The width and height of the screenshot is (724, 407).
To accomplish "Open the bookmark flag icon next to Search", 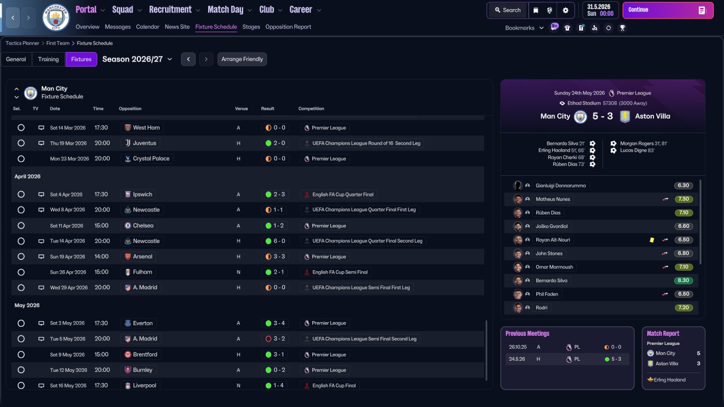I will click(x=535, y=10).
